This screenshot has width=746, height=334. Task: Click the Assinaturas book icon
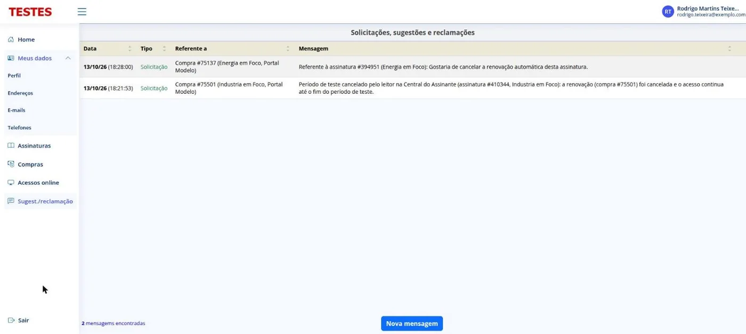pos(11,145)
